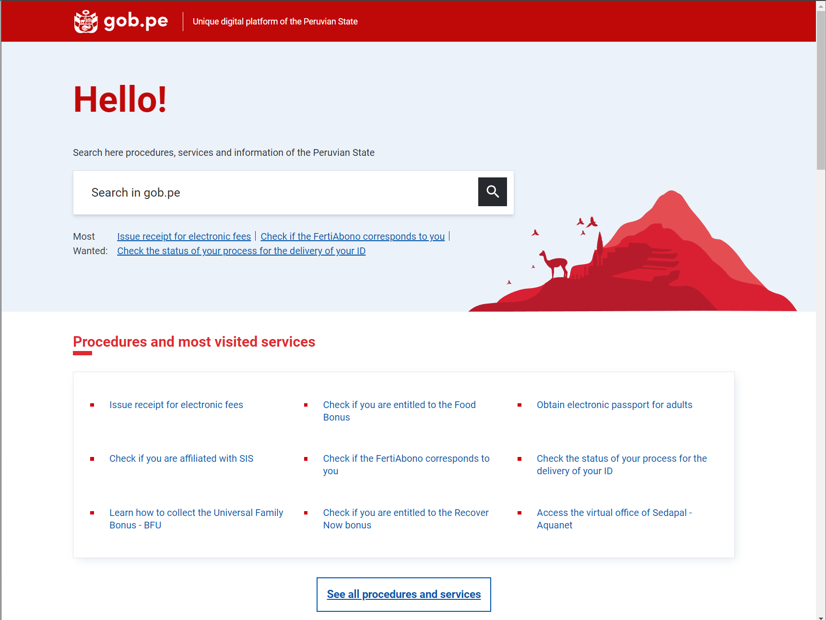Select 'Issue receipt for electronic fees' in services list
This screenshot has height=620, width=826.
coord(176,405)
